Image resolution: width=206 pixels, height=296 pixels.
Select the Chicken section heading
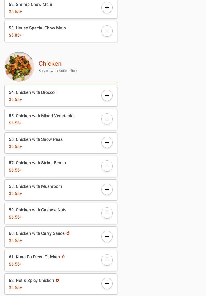(x=50, y=64)
